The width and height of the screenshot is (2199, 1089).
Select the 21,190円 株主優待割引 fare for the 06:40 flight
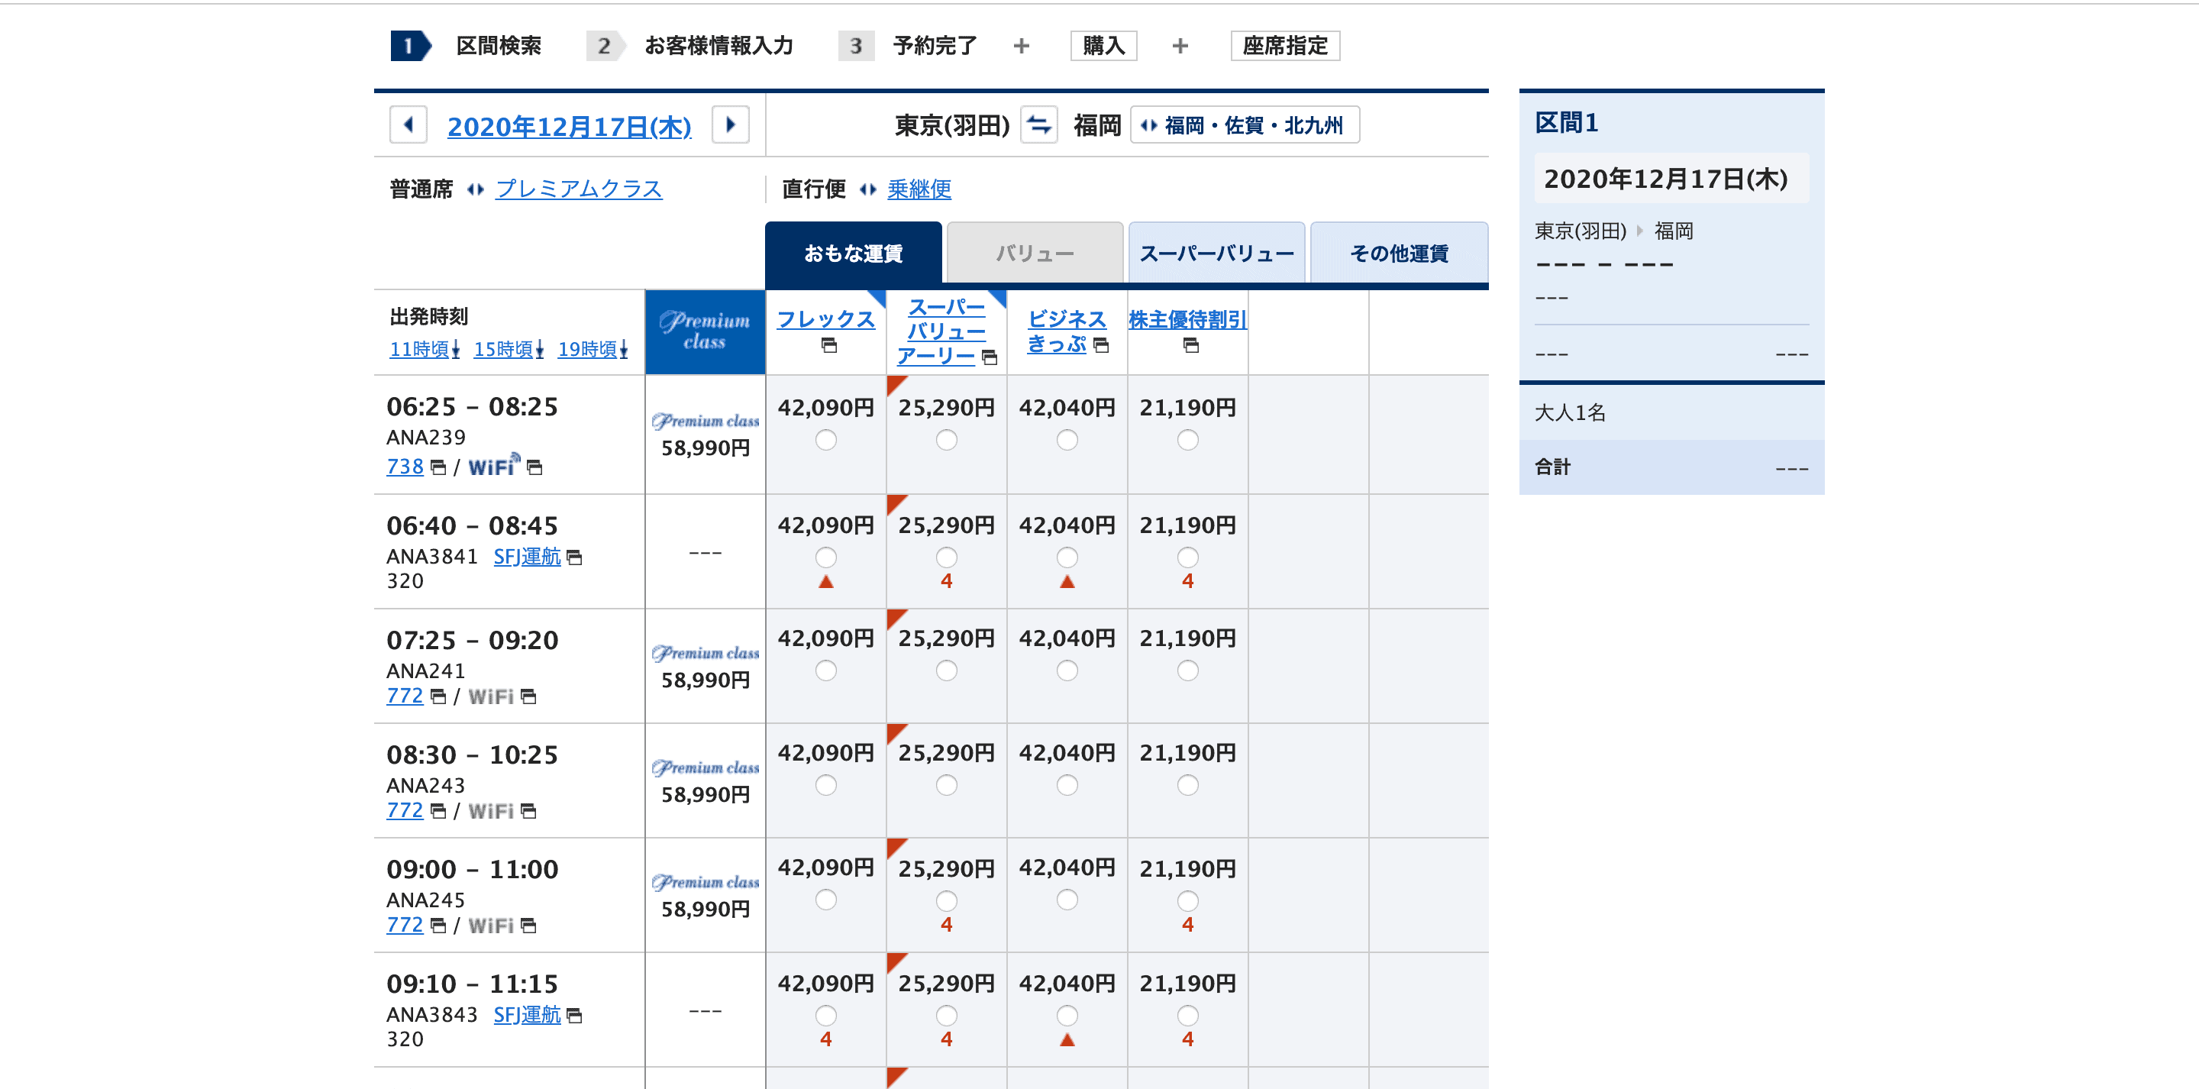click(x=1187, y=557)
